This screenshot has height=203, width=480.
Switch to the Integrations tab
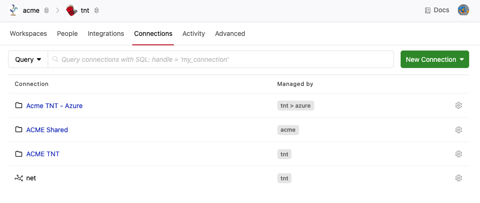pos(106,34)
